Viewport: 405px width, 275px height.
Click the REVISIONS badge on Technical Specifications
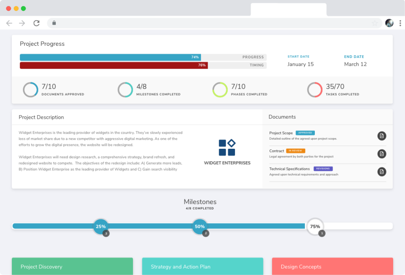[x=324, y=168]
